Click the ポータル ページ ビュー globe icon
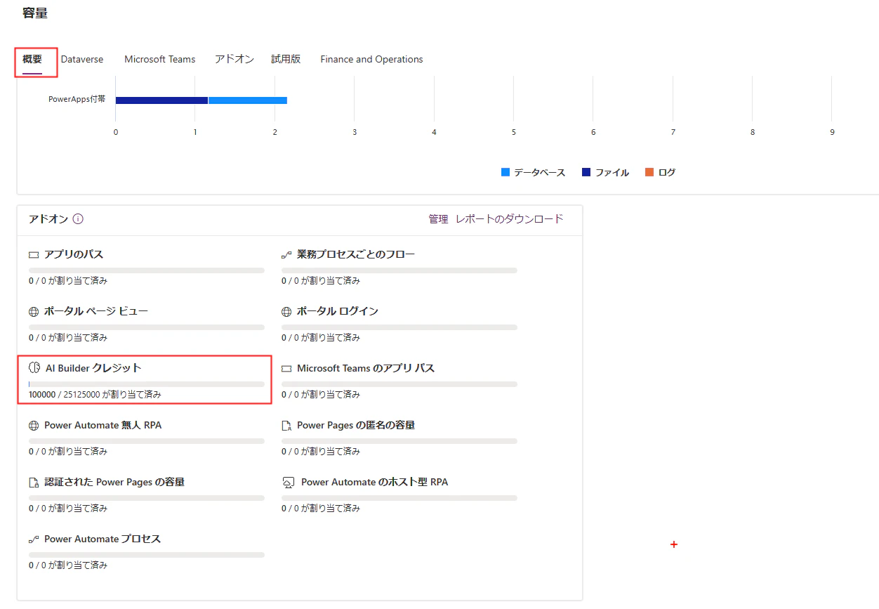 coord(34,312)
